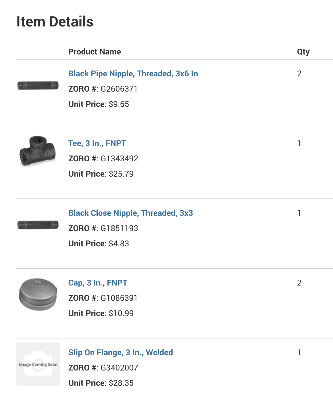Viewport: 333px width, 399px height.
Task: Click ZORO number G2606371
Action: point(119,89)
